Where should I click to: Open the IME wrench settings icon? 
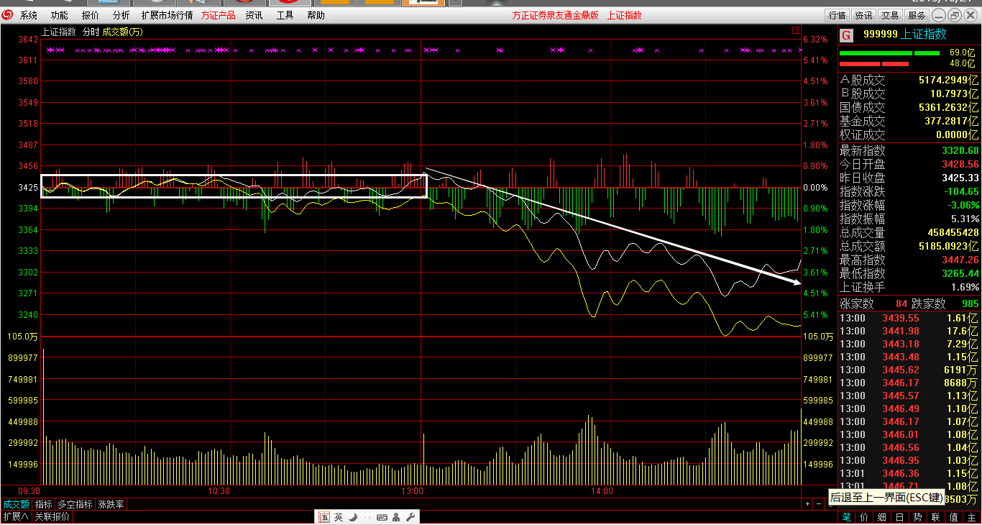[x=410, y=517]
